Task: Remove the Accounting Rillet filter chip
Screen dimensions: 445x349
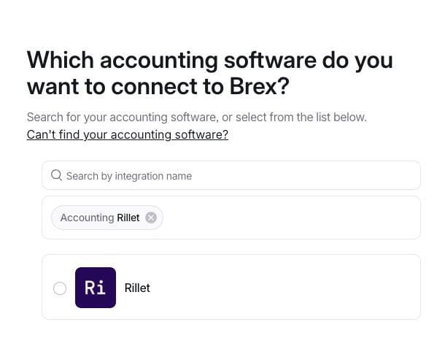Action: pos(151,218)
